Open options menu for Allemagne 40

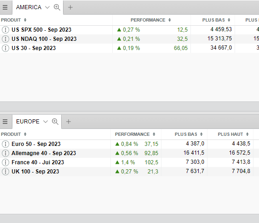click(6, 153)
